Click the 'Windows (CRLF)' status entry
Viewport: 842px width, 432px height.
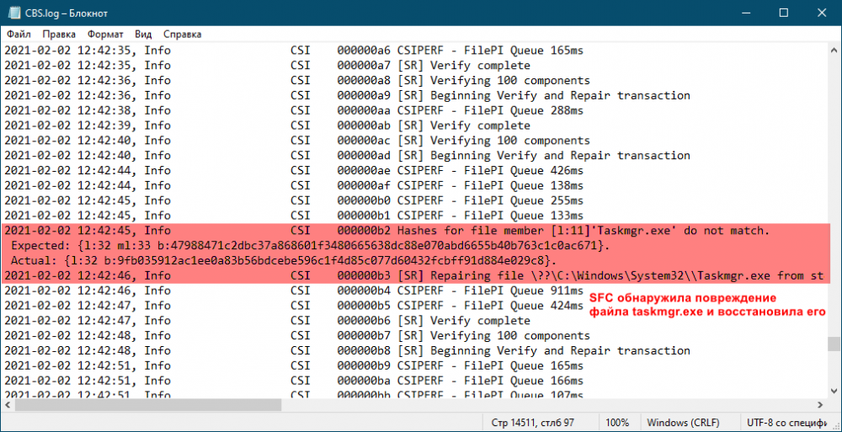coord(684,423)
